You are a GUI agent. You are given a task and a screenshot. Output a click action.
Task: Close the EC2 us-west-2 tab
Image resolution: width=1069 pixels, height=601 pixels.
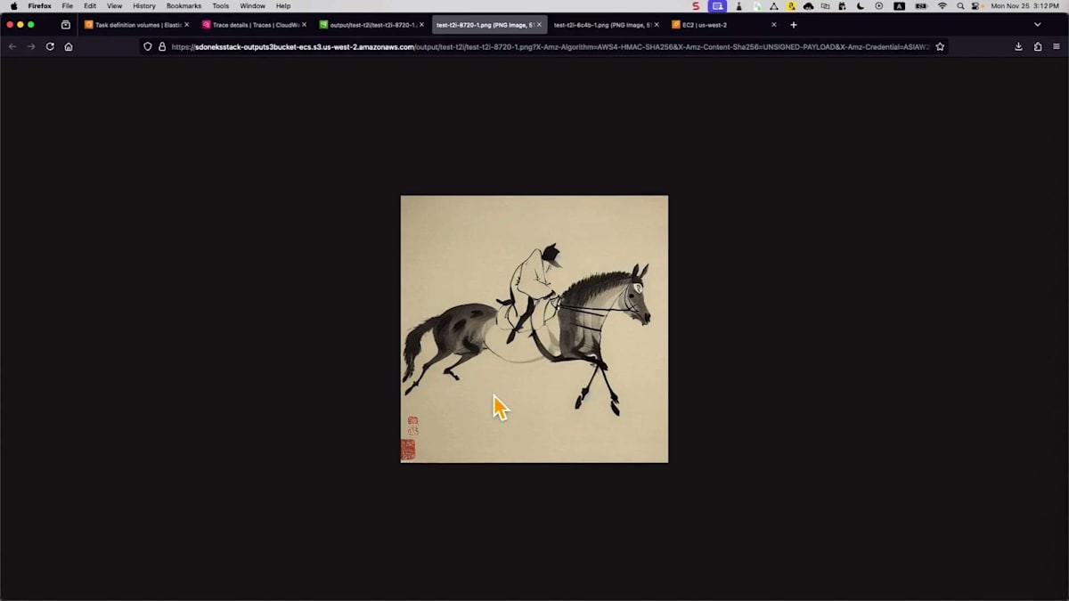(773, 25)
